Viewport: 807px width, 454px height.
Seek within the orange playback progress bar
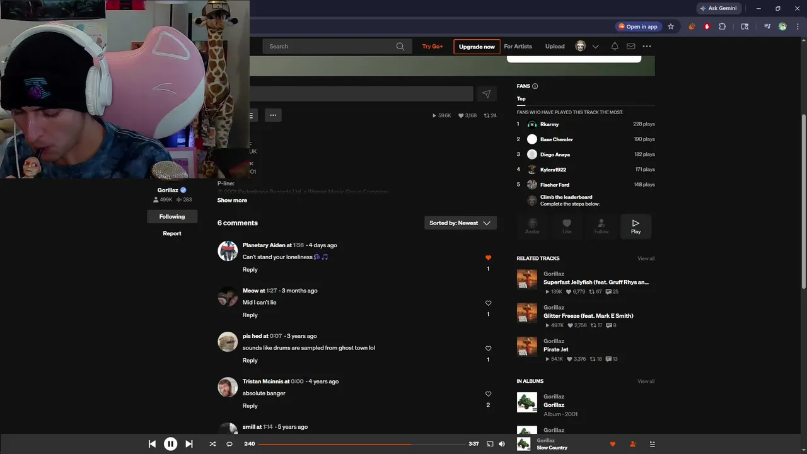(x=362, y=444)
